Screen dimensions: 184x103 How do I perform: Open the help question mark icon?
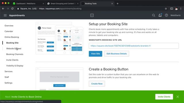166,15
